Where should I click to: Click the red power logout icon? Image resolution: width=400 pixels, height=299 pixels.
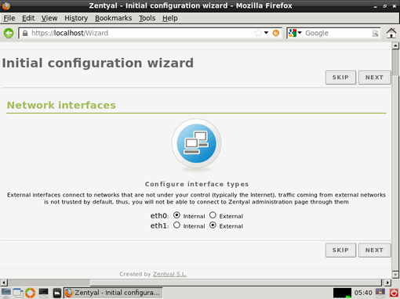pyautogui.click(x=394, y=293)
